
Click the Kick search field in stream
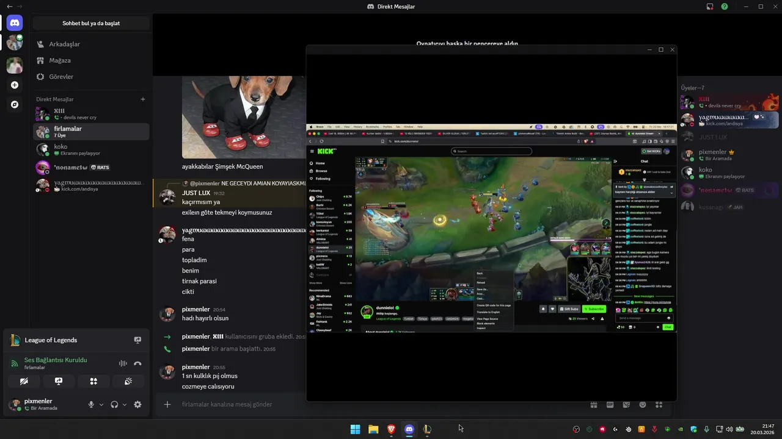[492, 151]
